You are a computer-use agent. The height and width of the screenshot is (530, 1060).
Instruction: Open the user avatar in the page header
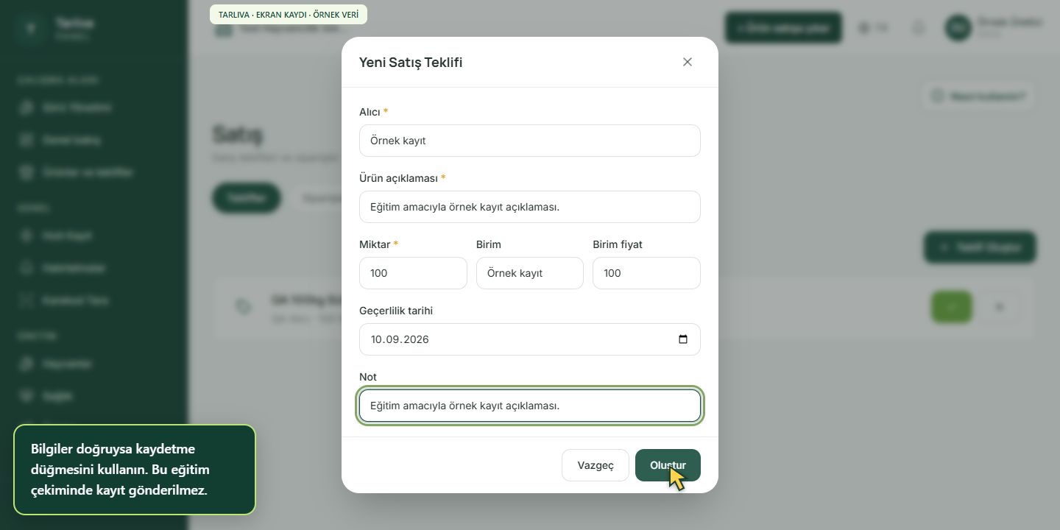[958, 28]
